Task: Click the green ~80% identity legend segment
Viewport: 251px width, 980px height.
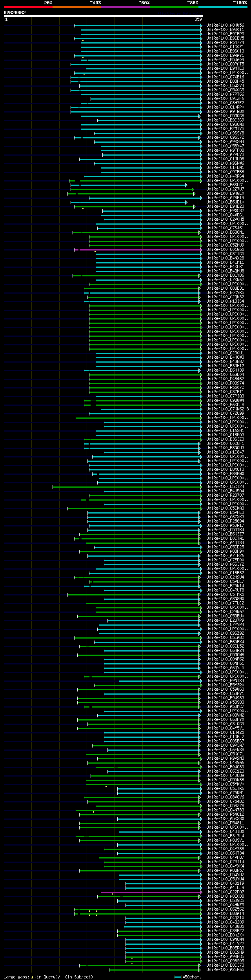Action: (174, 7)
